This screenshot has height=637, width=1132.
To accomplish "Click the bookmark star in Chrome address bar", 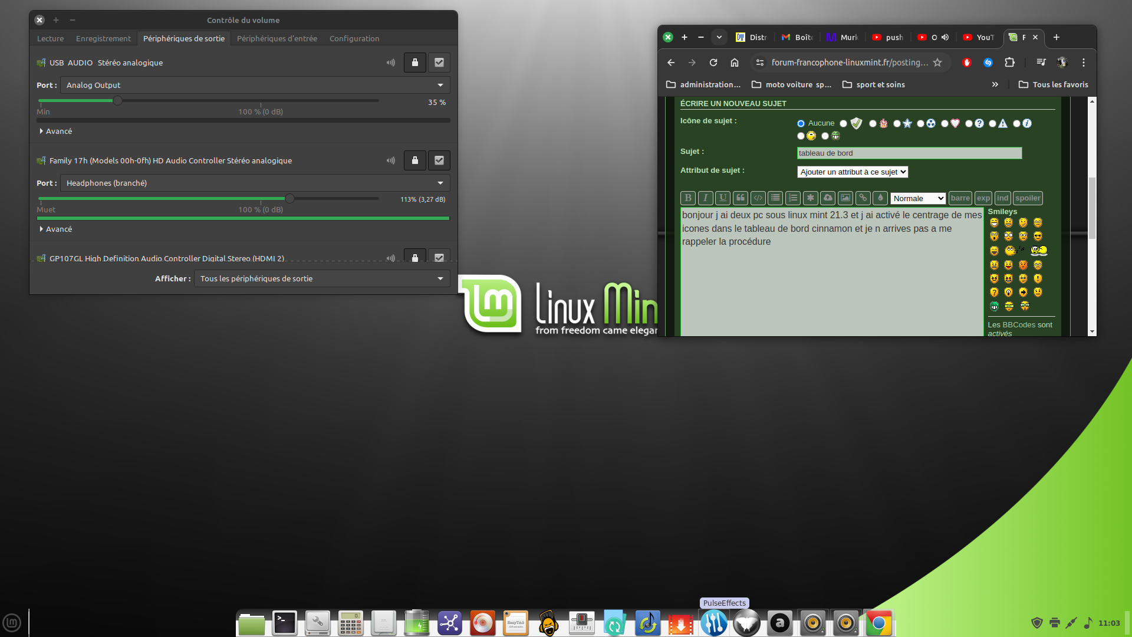I will tap(937, 63).
